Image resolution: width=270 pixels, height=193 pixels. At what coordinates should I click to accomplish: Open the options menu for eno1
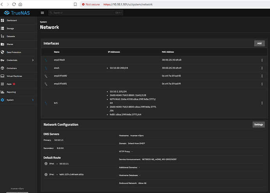(x=262, y=68)
